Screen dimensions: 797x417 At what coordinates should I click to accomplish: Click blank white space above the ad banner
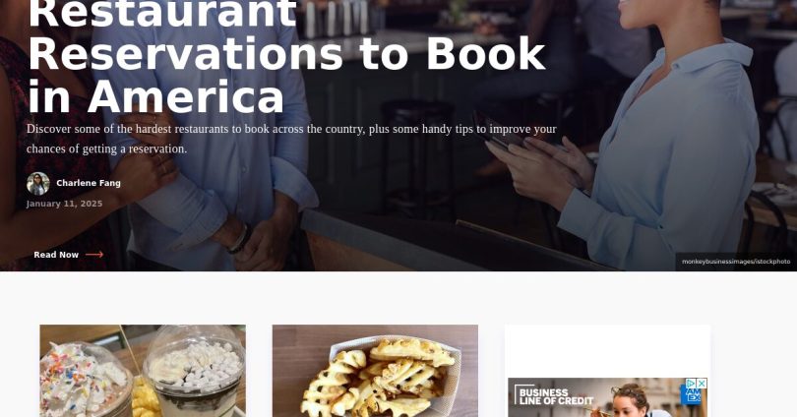tap(607, 351)
